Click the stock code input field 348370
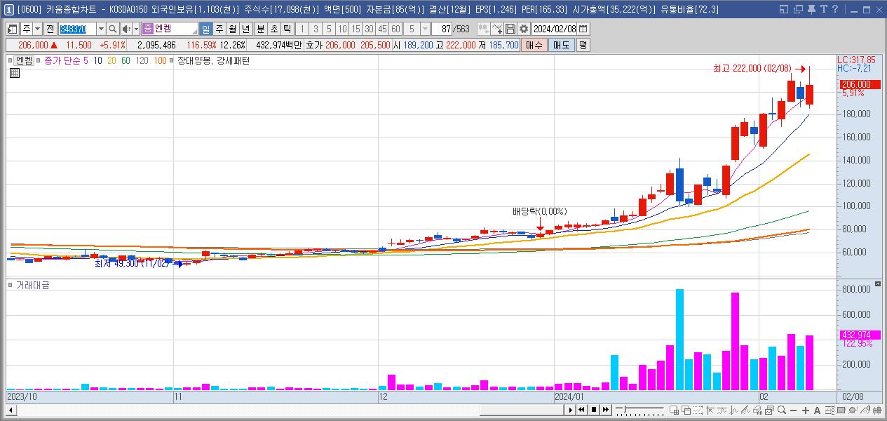The width and height of the screenshot is (887, 421). pyautogui.click(x=77, y=29)
